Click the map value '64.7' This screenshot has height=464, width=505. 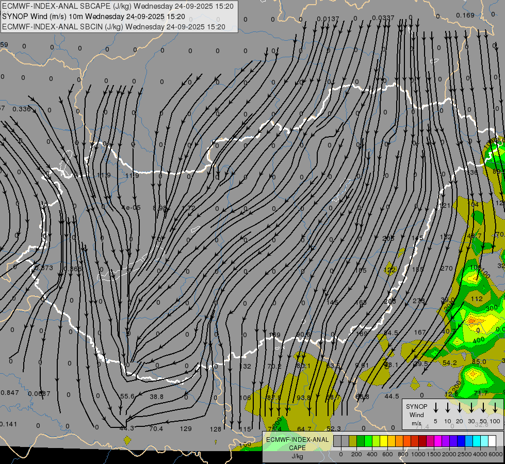(x=304, y=429)
